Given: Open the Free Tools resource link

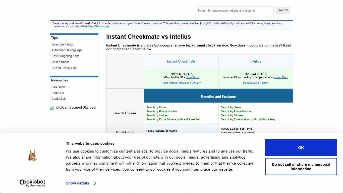Looking at the screenshot, I should pyautogui.click(x=58, y=87).
